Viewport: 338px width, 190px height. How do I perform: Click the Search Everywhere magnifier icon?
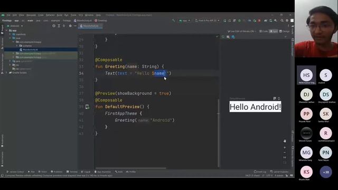tap(282, 21)
